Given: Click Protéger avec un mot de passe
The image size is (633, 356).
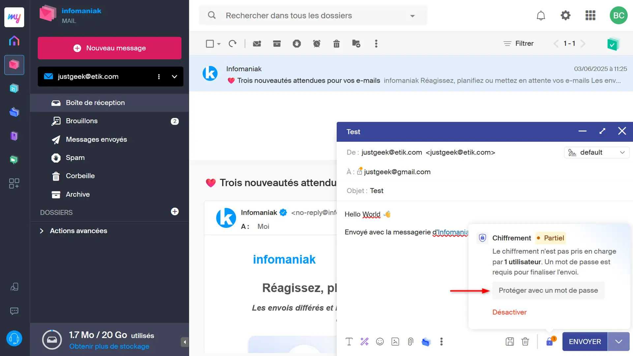Looking at the screenshot, I should click(548, 290).
